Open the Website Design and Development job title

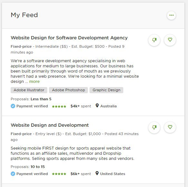point(50,125)
